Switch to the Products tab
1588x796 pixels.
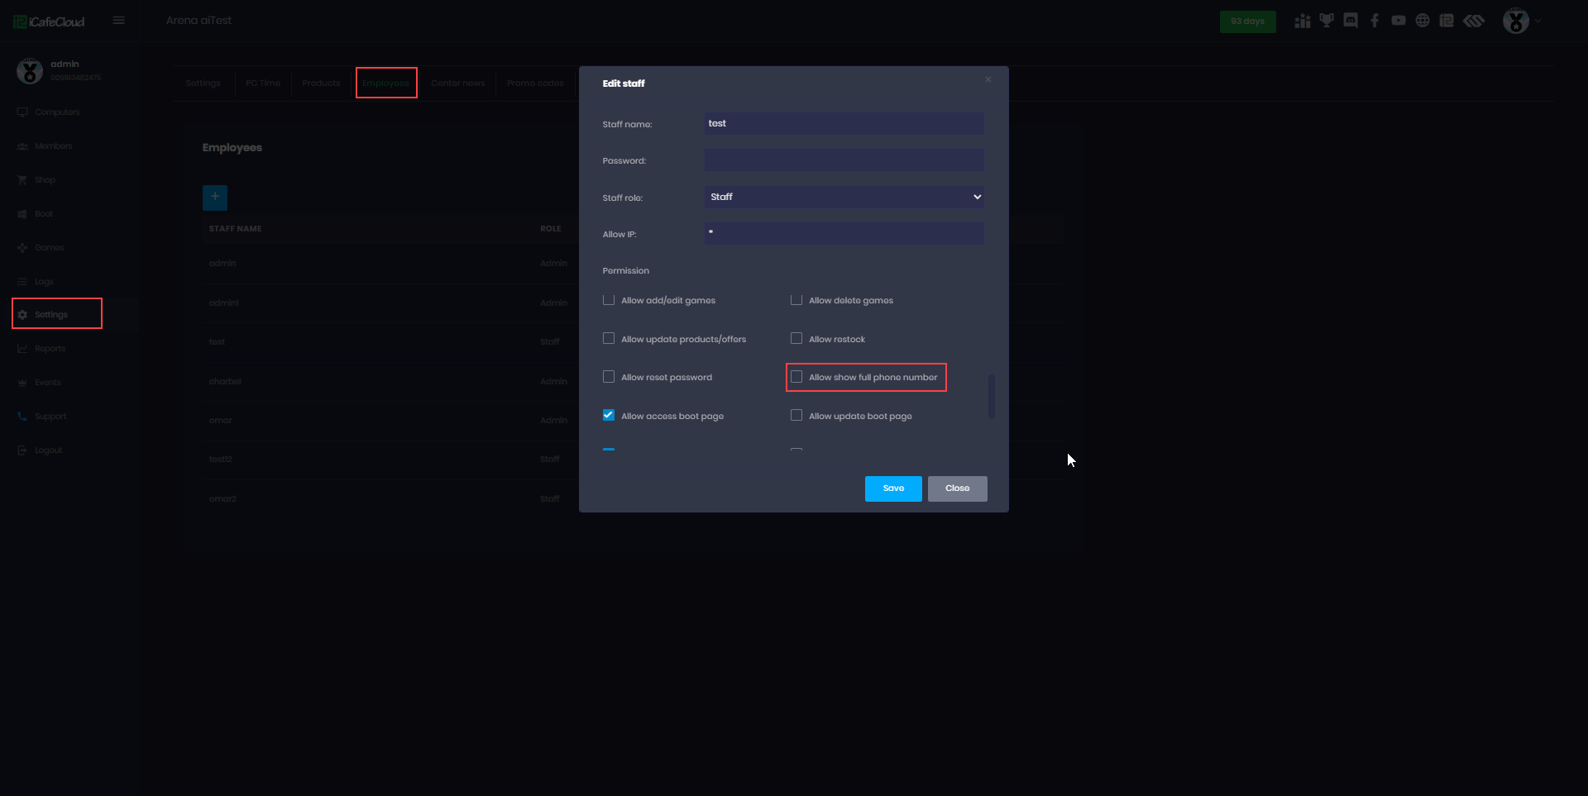coord(321,83)
